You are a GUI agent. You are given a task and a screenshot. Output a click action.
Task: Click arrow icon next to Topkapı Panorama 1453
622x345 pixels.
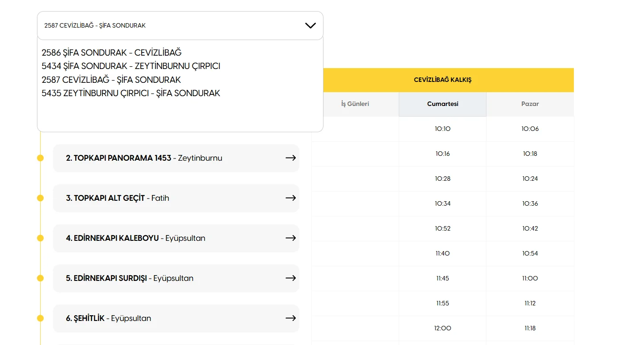[291, 158]
